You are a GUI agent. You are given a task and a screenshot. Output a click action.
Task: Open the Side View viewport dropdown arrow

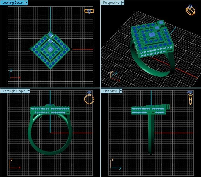[x=121, y=91]
